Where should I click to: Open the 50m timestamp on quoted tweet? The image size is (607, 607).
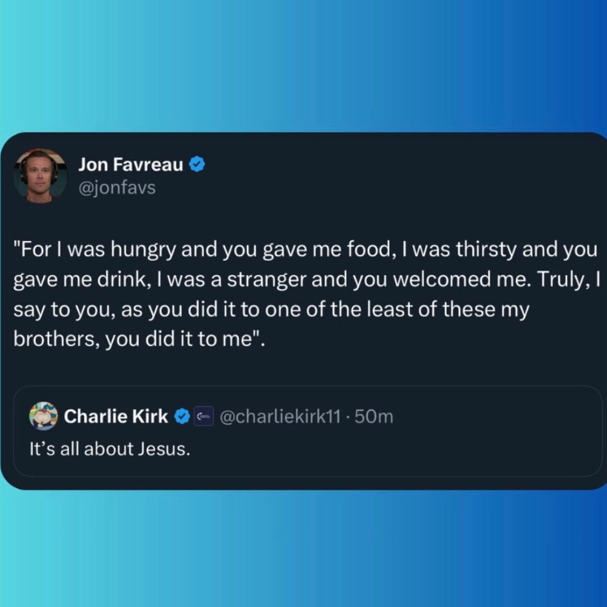[x=374, y=417]
